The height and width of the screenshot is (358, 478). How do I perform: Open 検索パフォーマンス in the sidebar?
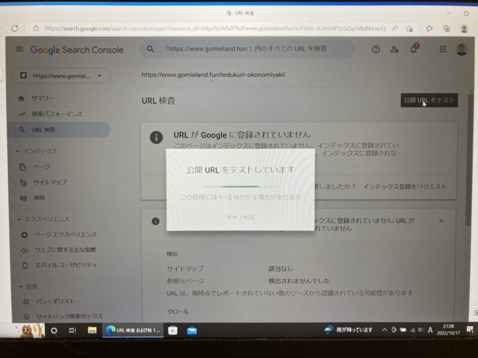click(x=59, y=114)
